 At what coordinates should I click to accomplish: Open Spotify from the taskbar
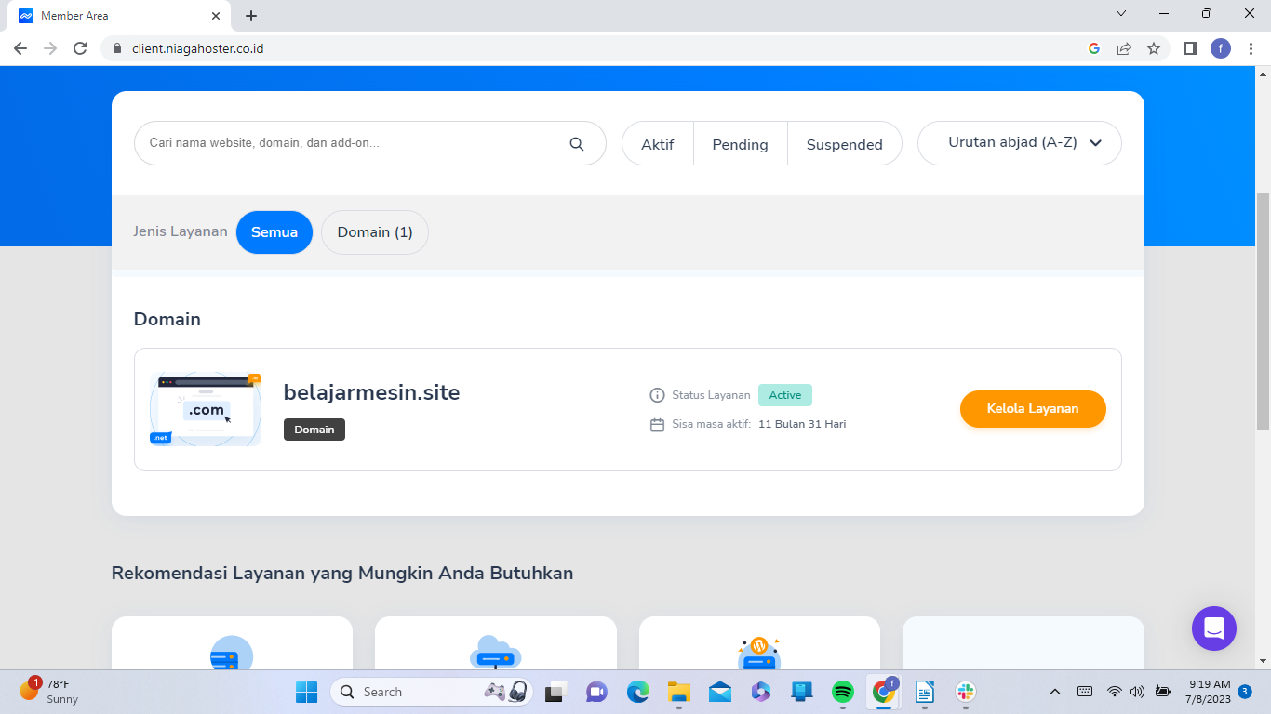(x=842, y=692)
